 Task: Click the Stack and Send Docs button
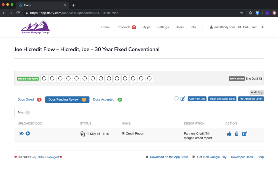(x=222, y=99)
